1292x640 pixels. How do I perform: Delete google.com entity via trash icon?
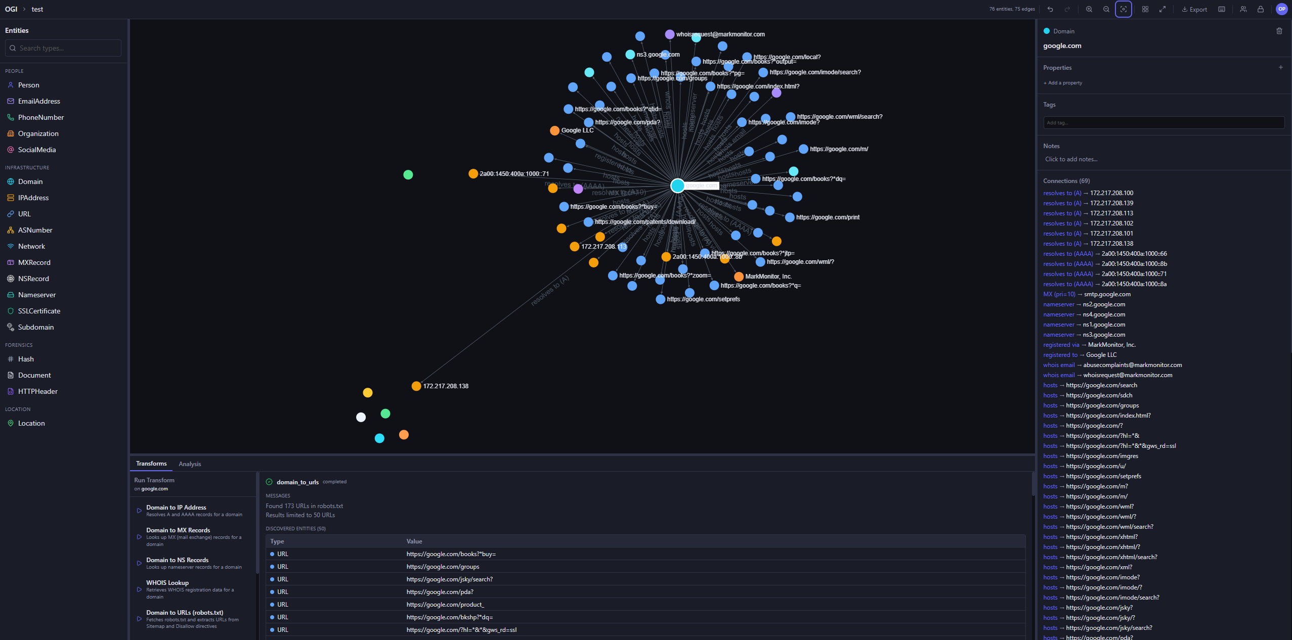pos(1279,31)
